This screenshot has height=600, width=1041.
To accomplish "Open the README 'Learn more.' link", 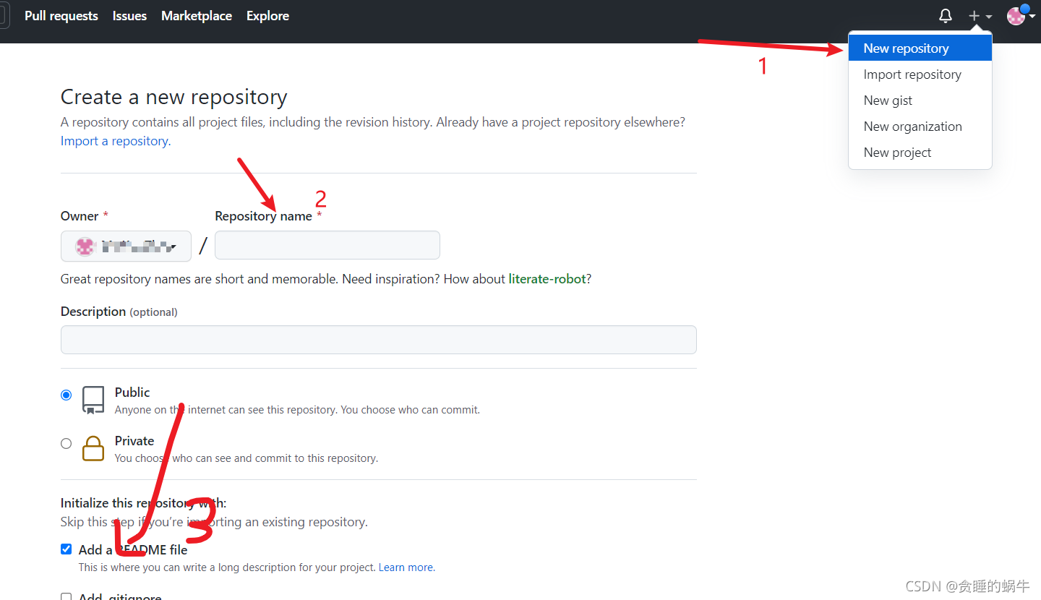I will point(407,567).
